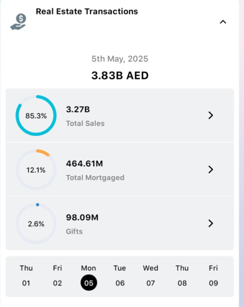
Task: Open the 3.27B Total Sales row
Action: (120, 115)
